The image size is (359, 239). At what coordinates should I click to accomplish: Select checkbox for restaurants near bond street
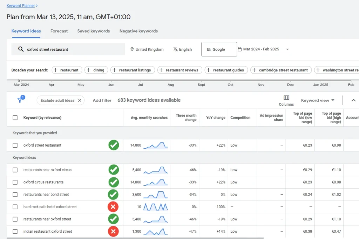(15, 195)
